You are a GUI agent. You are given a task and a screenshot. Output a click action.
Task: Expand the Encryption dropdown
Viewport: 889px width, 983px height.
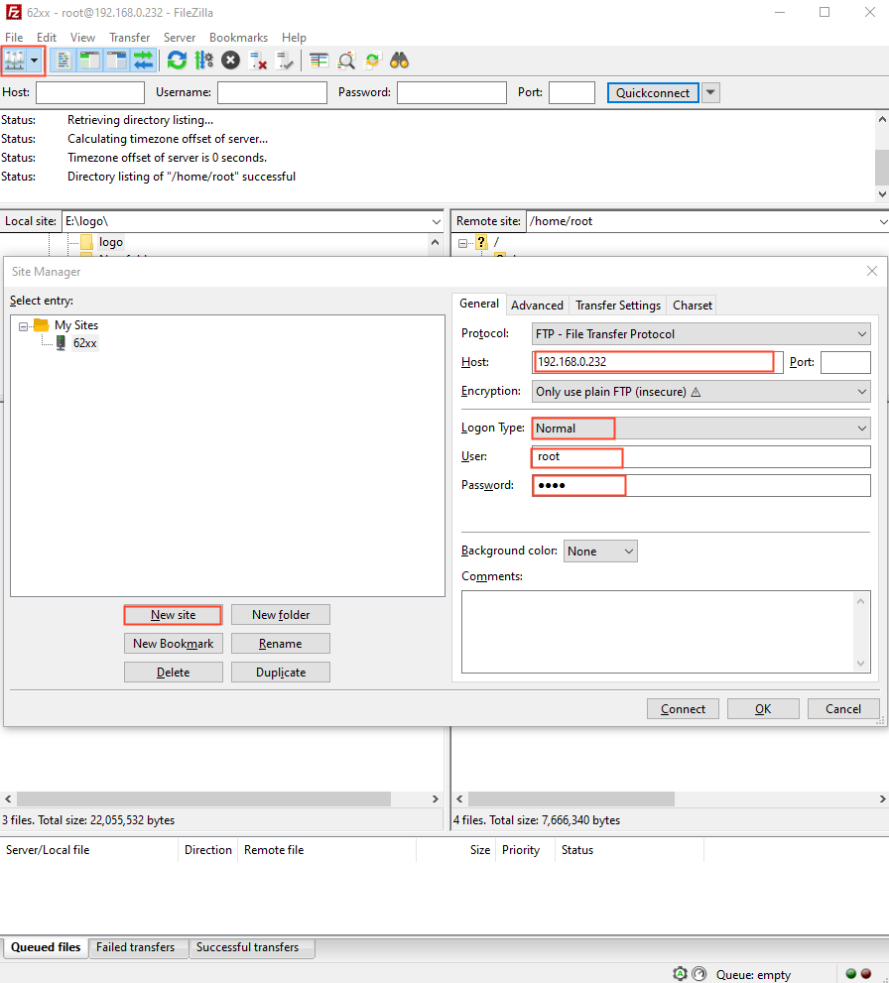[700, 392]
